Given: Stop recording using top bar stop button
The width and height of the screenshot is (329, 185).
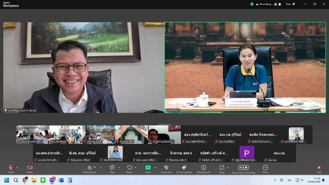Looking at the screenshot, I should [x=280, y=4].
